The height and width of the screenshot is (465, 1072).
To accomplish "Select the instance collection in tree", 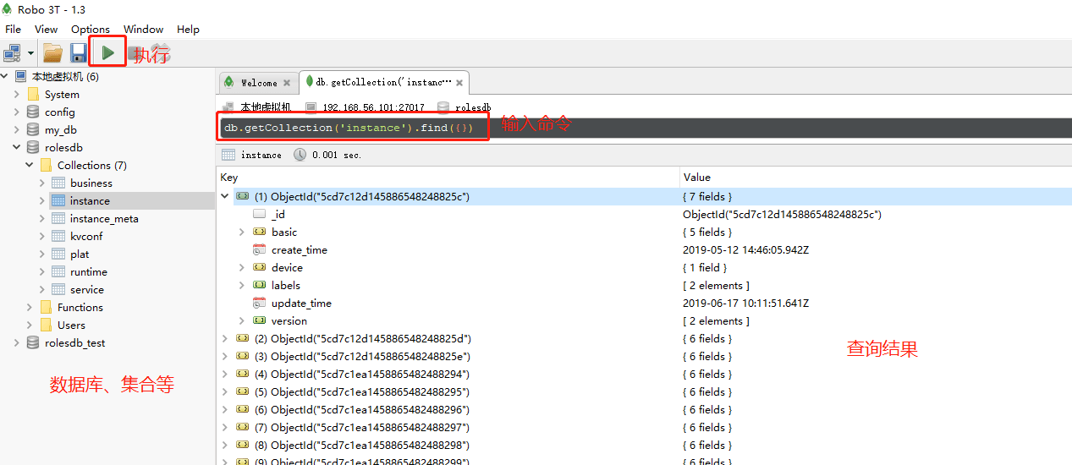I will [x=90, y=200].
